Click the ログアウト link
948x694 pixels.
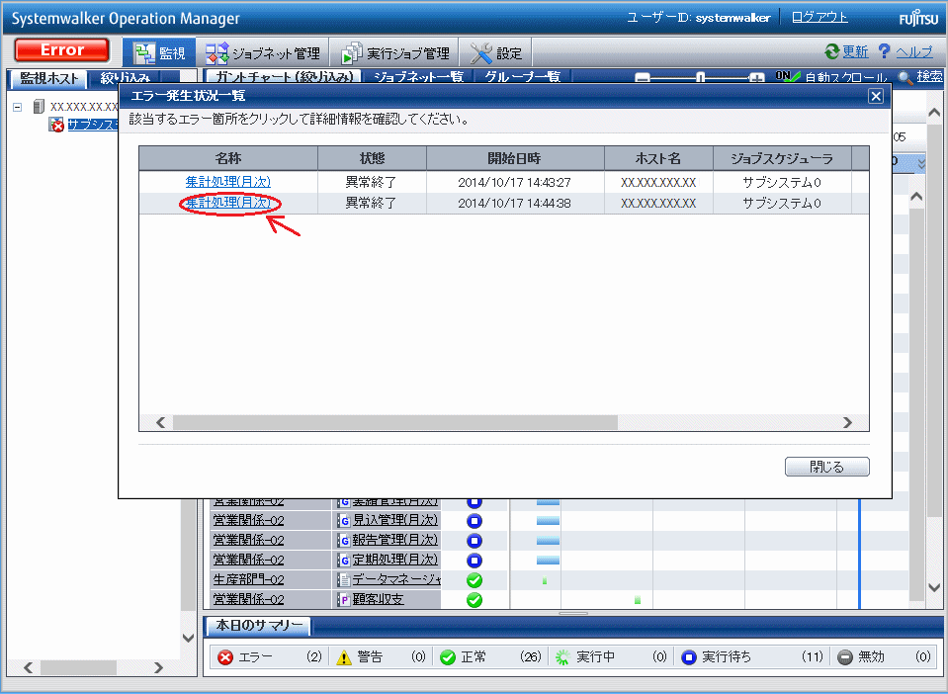point(819,17)
